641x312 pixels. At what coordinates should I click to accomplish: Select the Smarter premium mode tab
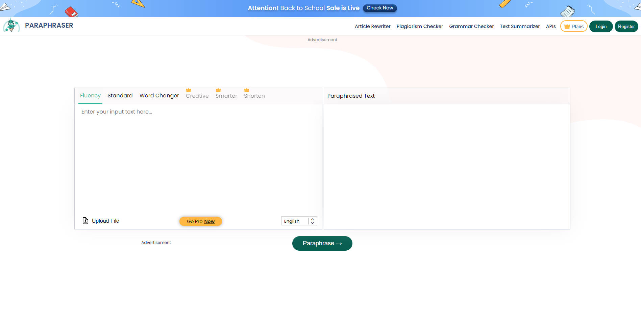tap(226, 96)
